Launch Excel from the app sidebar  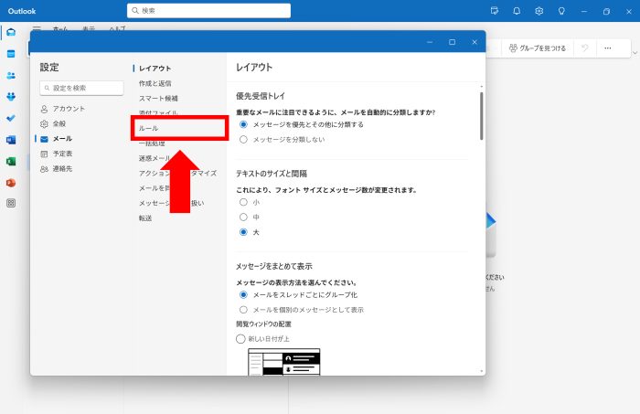point(11,161)
